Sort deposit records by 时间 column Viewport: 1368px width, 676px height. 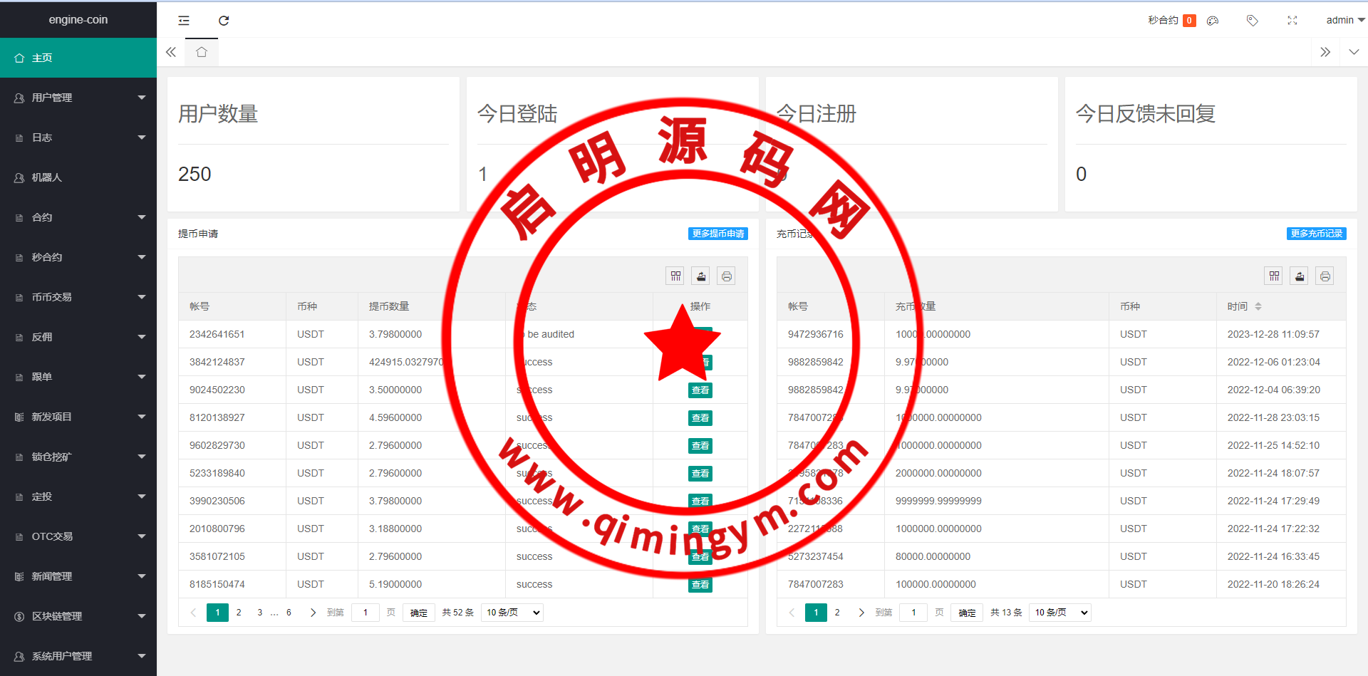(x=1258, y=306)
